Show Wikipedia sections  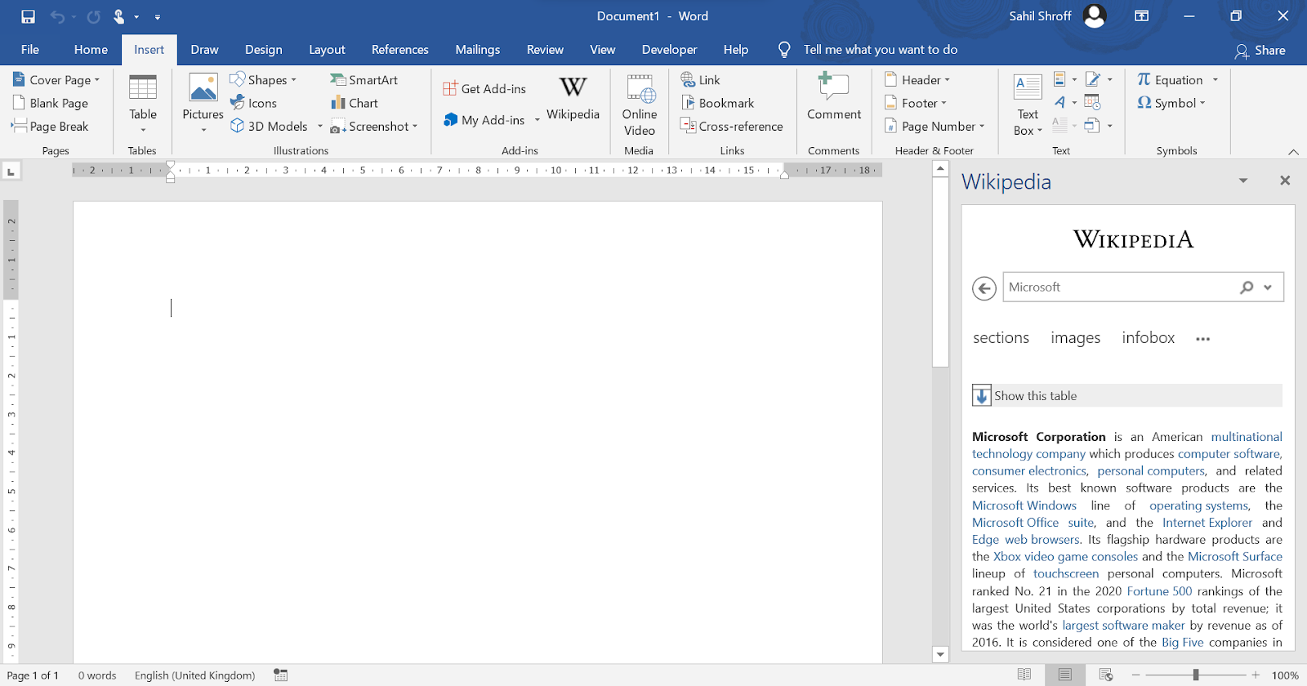tap(1001, 338)
